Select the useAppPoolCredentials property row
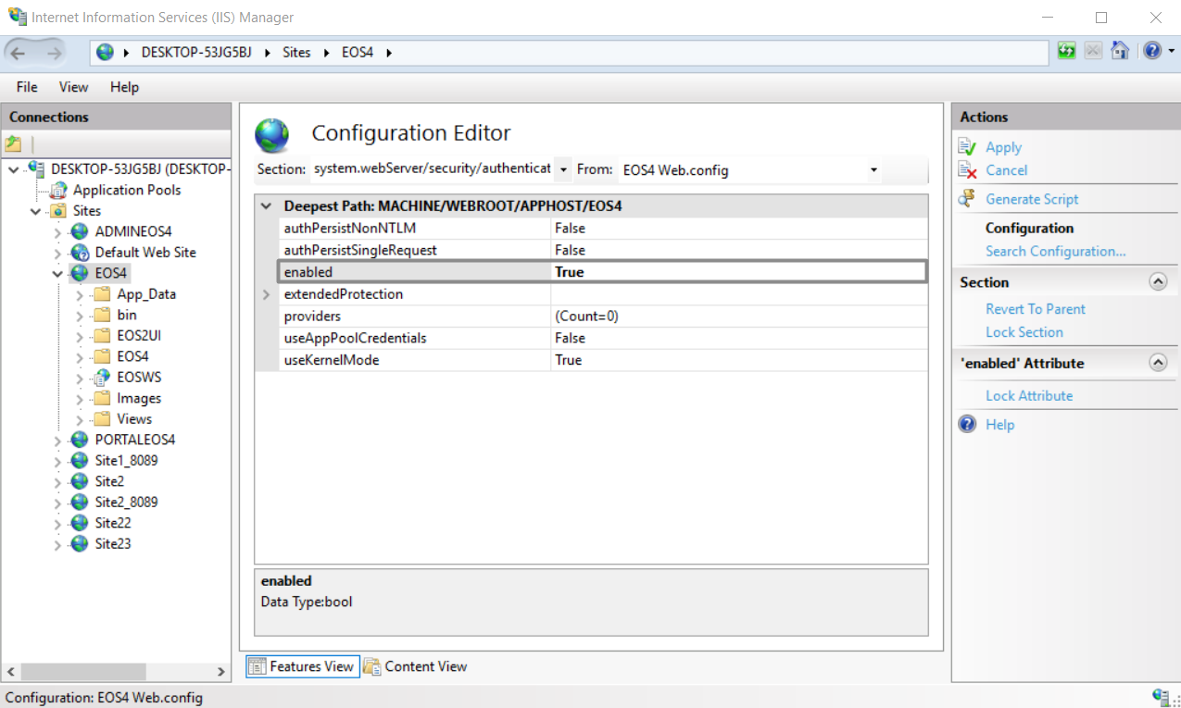 (x=603, y=338)
